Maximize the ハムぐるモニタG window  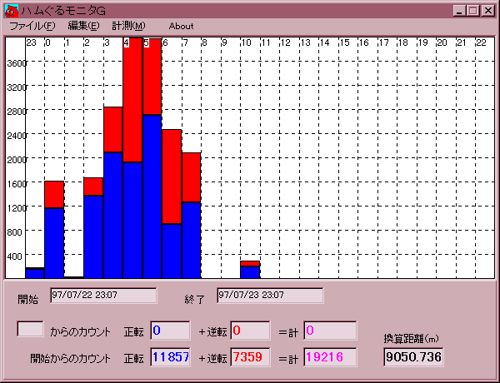click(x=473, y=11)
